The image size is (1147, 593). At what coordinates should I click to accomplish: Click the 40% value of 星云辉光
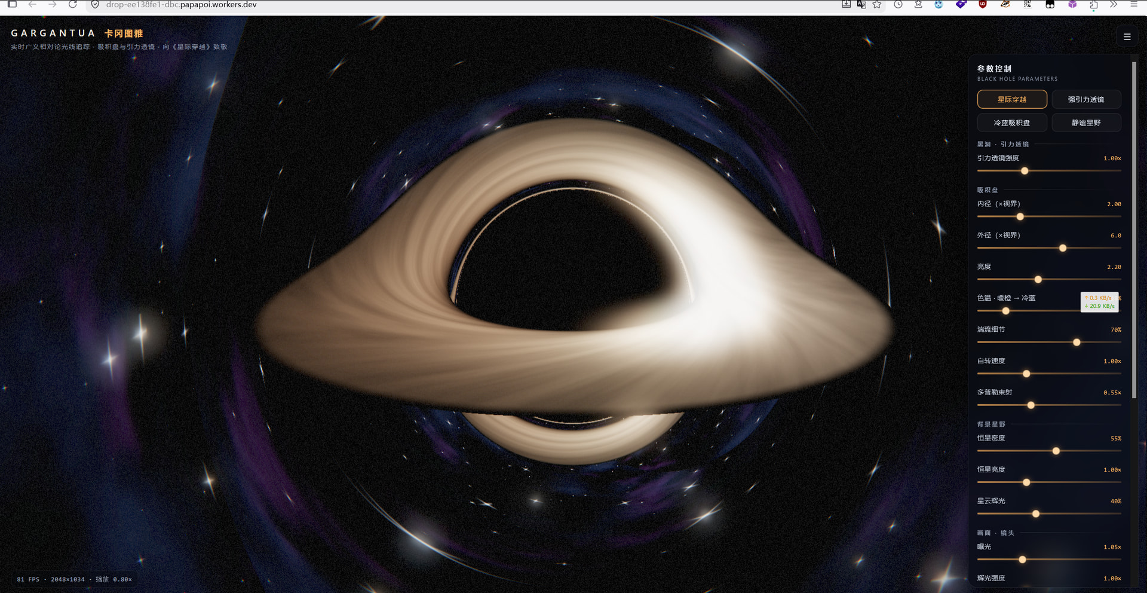click(x=1116, y=502)
